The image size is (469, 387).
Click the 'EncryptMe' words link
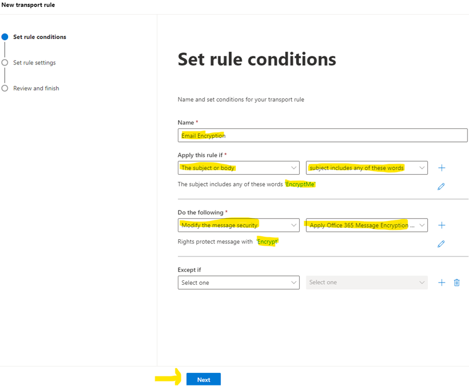pyautogui.click(x=300, y=184)
